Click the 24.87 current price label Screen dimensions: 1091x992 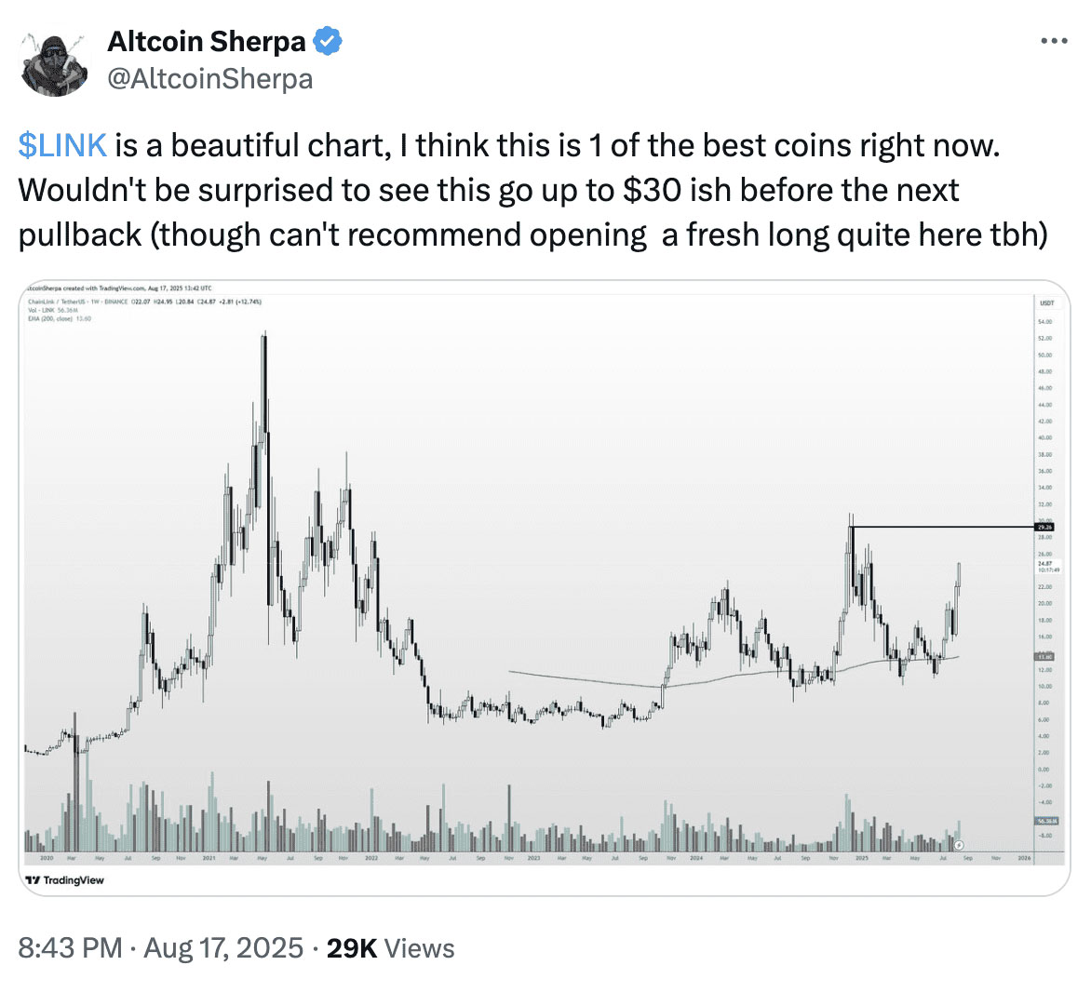tap(1044, 563)
